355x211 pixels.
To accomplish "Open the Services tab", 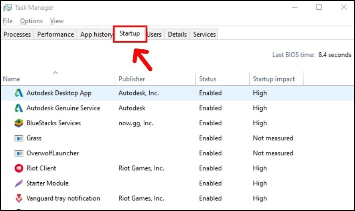I will pos(205,35).
